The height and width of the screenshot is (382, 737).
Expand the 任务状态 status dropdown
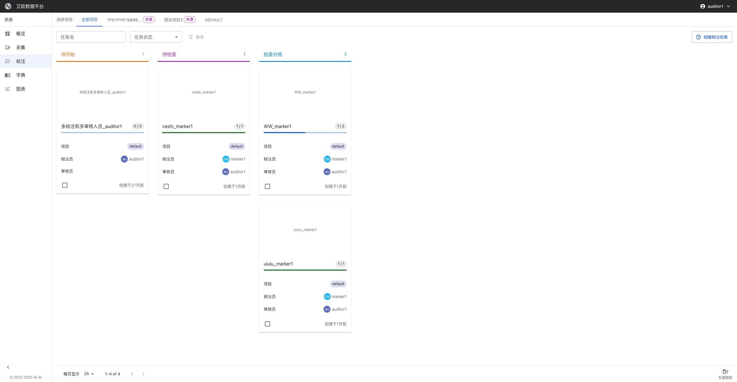156,37
